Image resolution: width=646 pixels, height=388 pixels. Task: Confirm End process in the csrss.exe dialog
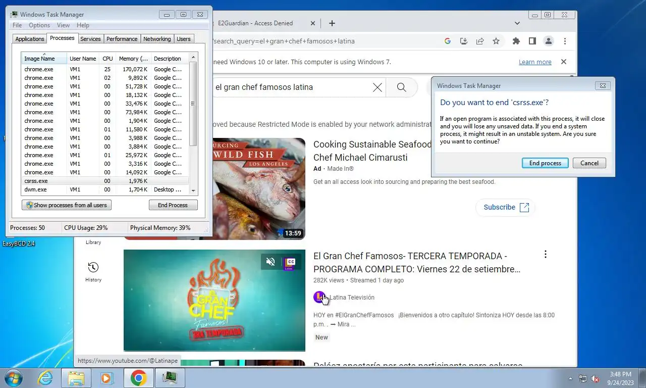(x=545, y=163)
